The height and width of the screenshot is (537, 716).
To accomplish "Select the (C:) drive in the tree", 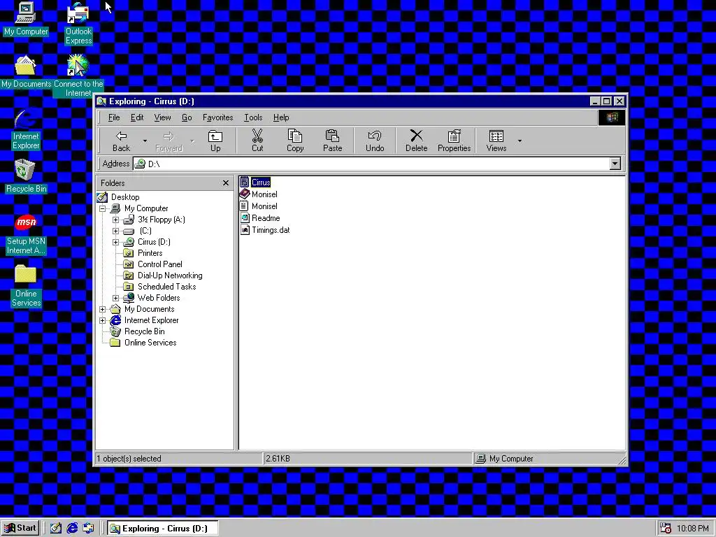I will (x=145, y=231).
